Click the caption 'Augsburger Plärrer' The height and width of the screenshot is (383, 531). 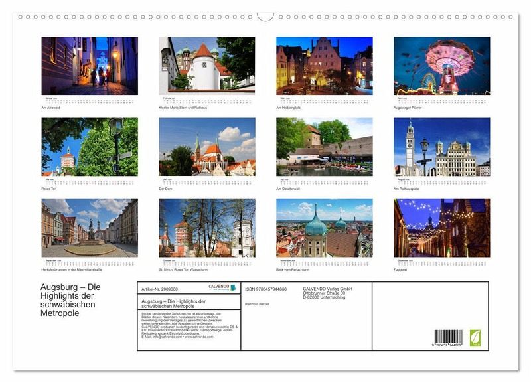pos(408,108)
